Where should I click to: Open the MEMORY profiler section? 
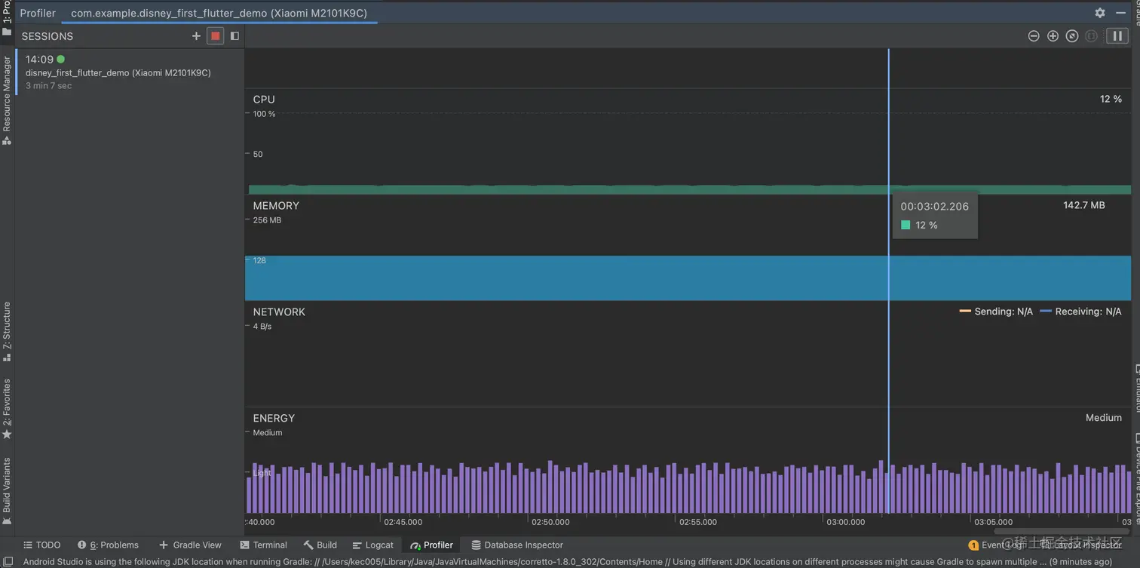coord(276,206)
